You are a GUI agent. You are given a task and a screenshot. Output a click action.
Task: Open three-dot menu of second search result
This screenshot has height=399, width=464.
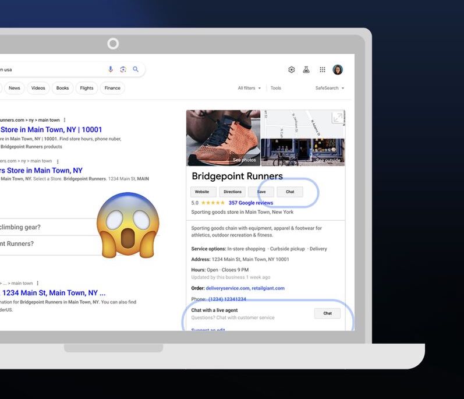click(x=58, y=161)
